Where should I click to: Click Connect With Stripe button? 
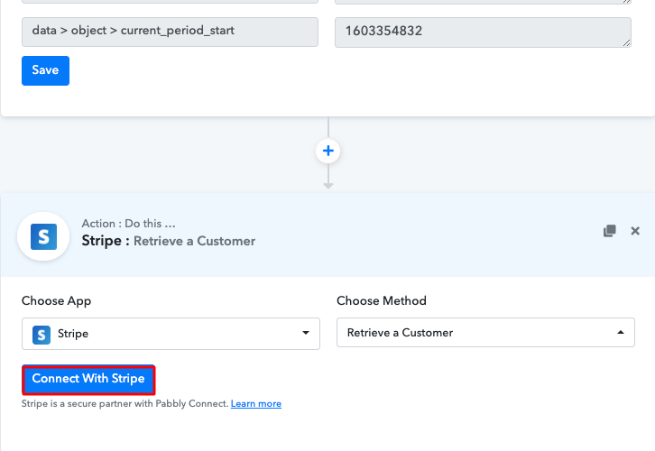tap(88, 380)
